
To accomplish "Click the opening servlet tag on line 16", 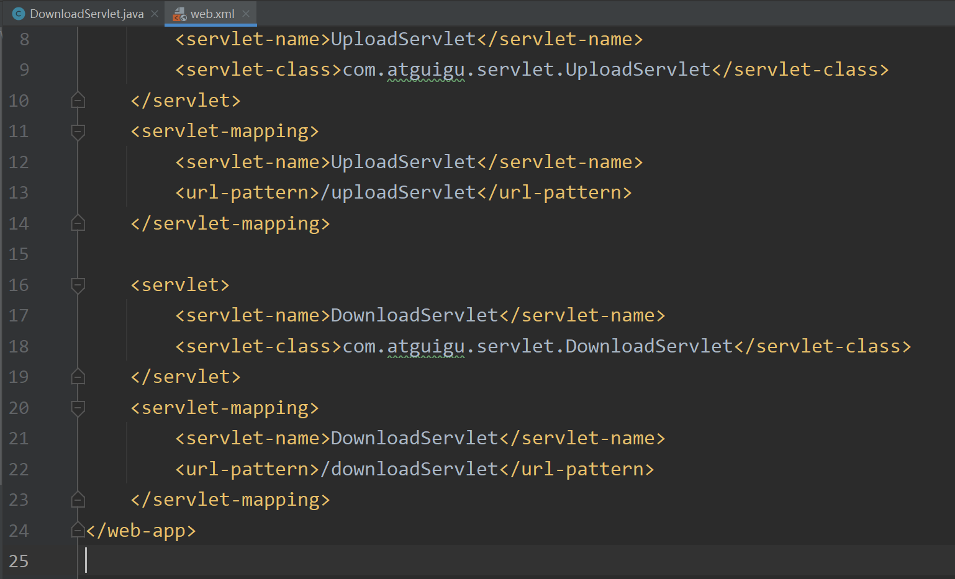I will point(180,285).
